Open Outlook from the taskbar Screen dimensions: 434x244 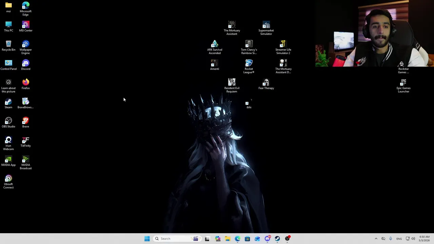[257, 239]
